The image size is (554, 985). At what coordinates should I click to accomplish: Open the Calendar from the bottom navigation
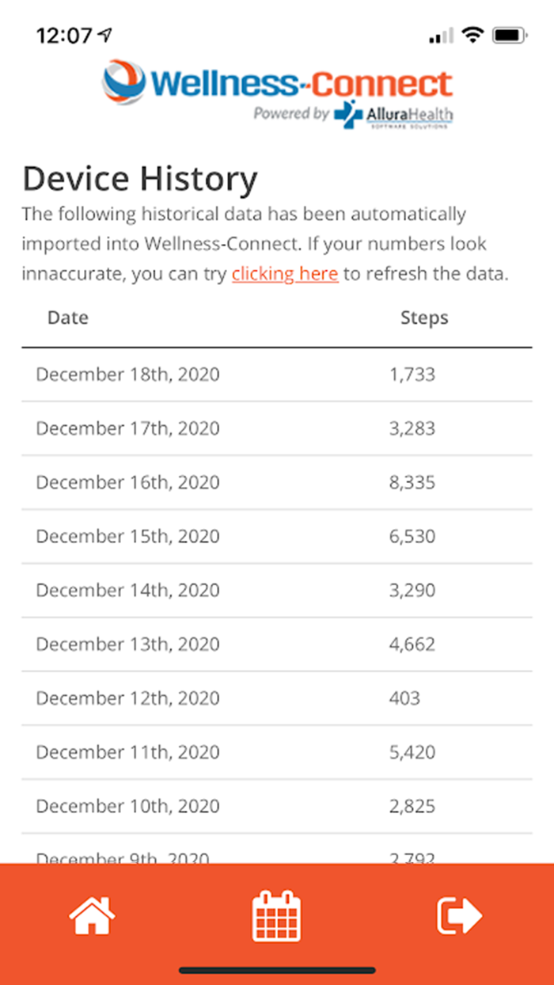[276, 915]
